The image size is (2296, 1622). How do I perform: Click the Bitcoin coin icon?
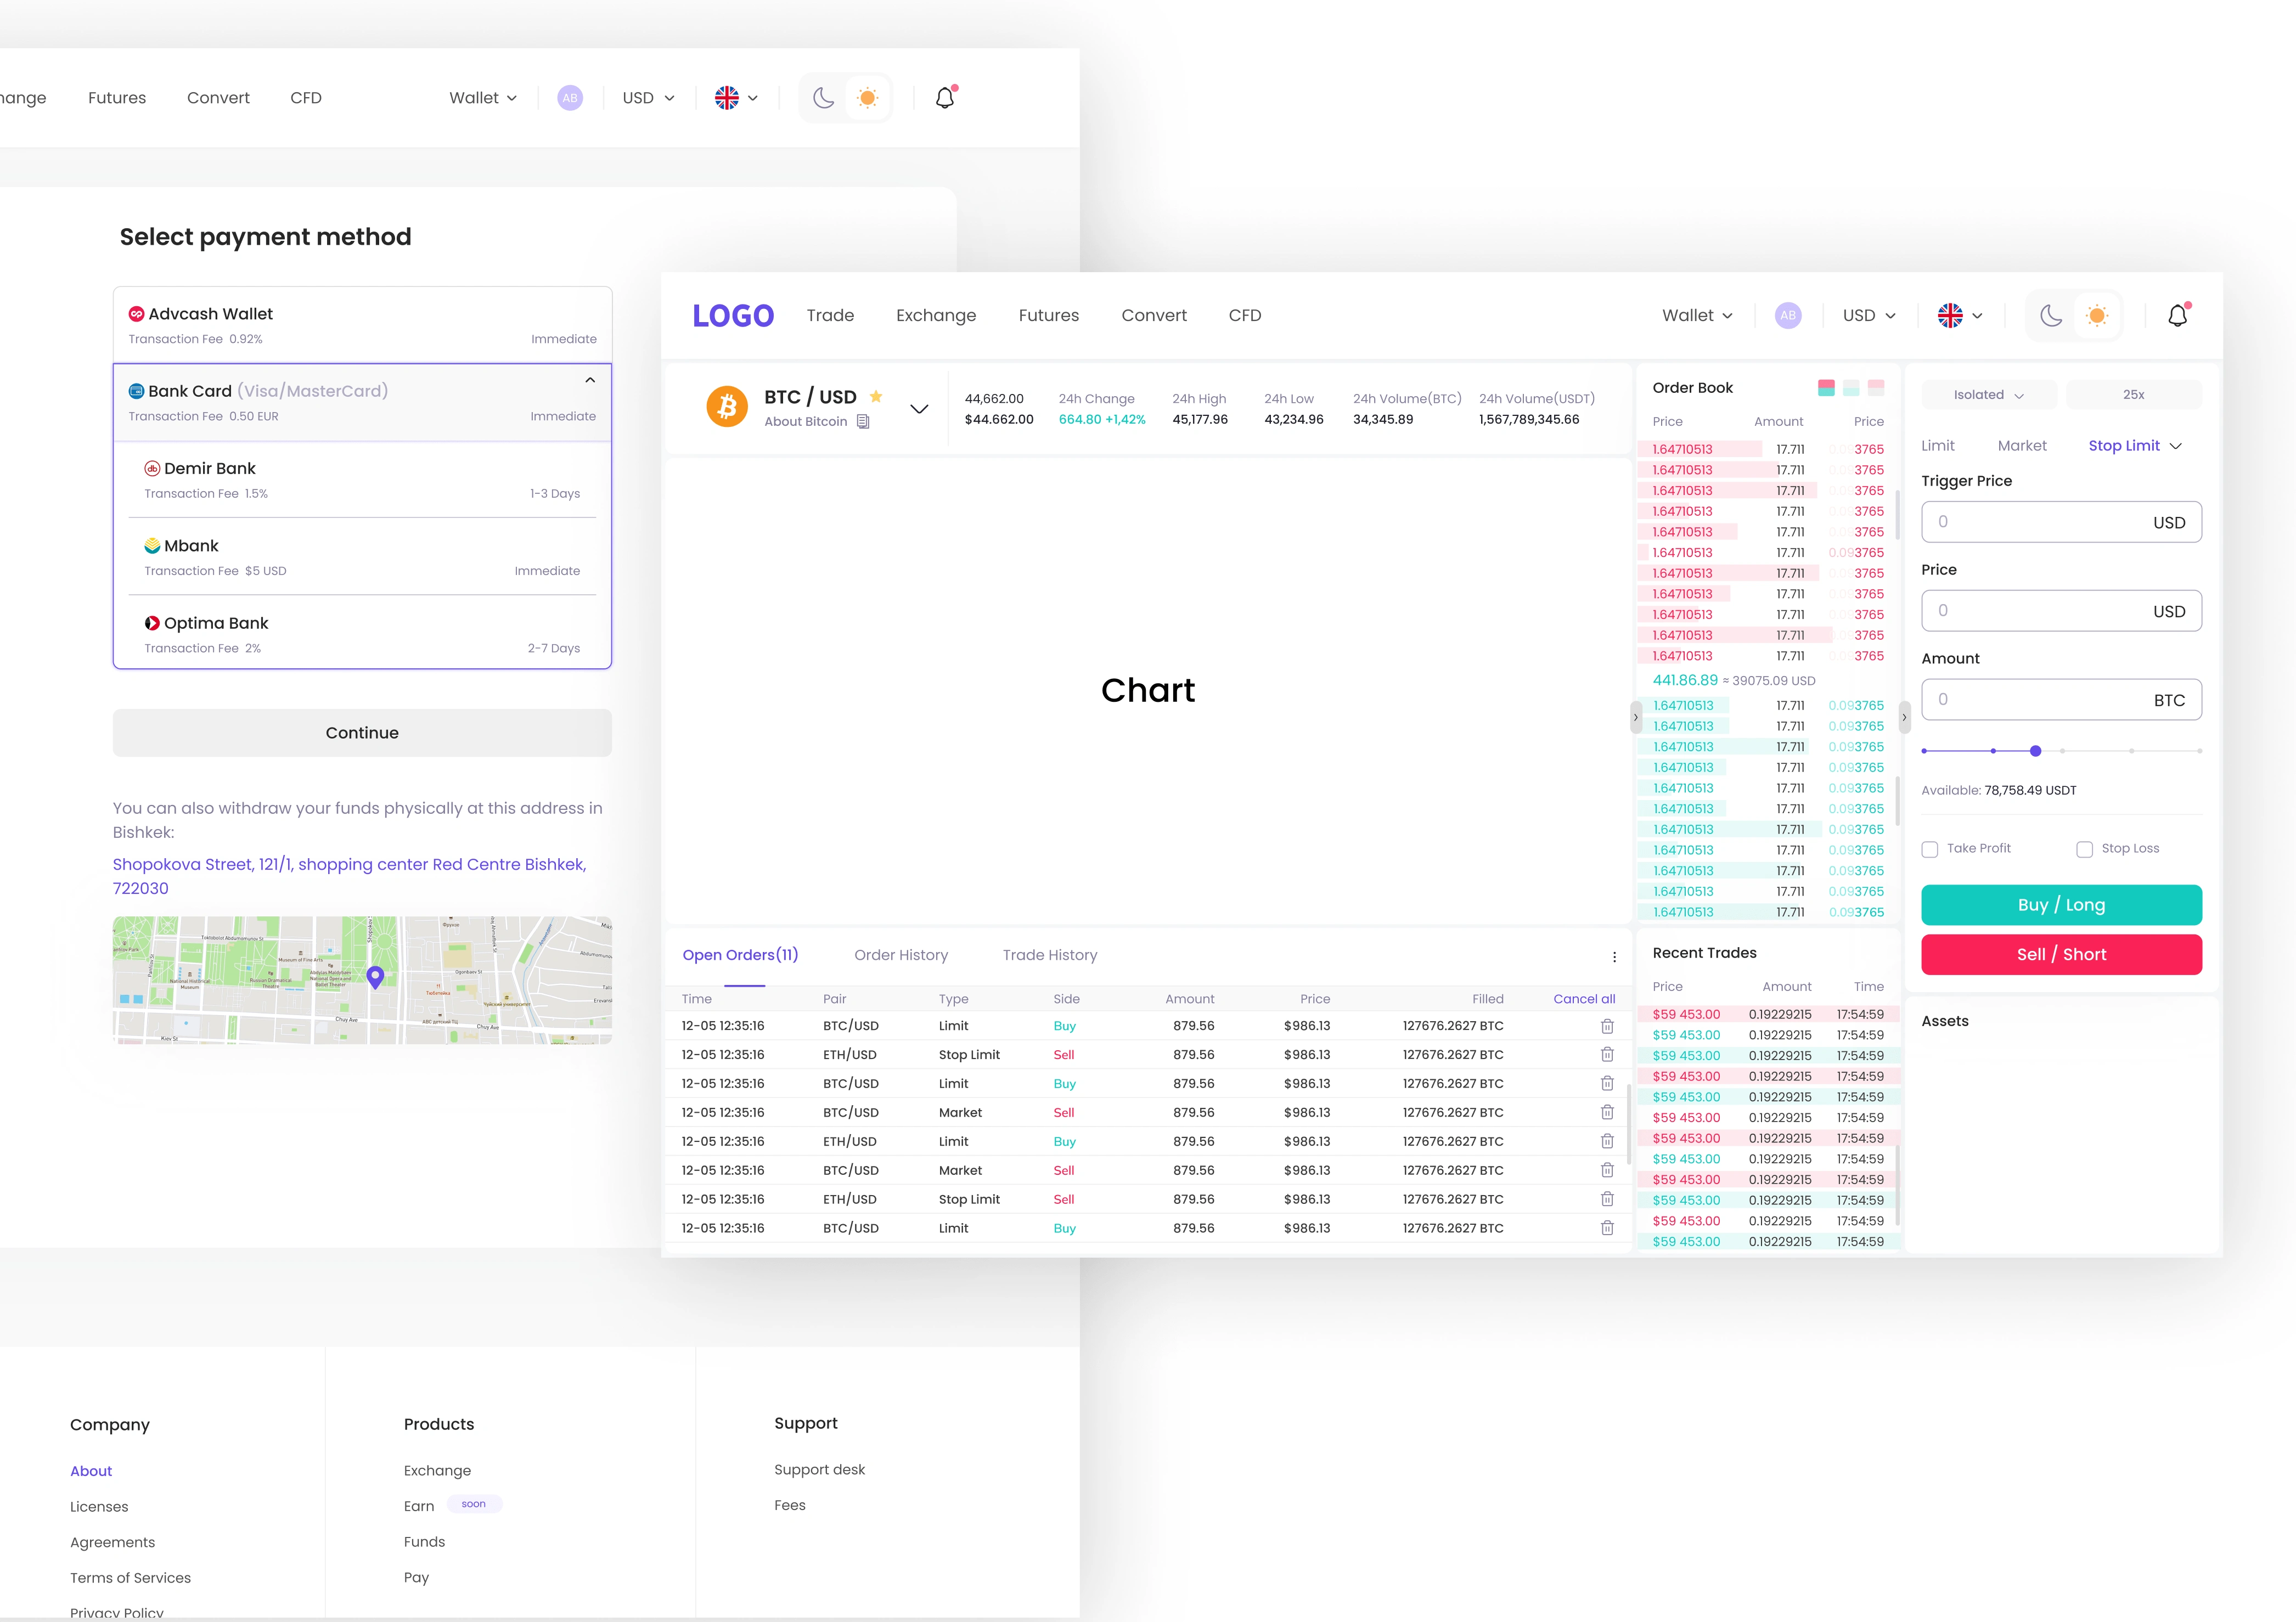[x=727, y=407]
